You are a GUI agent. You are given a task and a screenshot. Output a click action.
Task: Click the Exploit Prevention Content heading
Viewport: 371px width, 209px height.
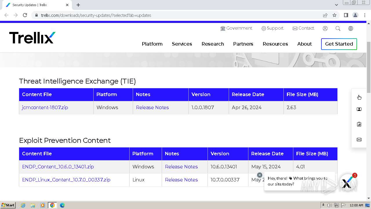pos(65,140)
